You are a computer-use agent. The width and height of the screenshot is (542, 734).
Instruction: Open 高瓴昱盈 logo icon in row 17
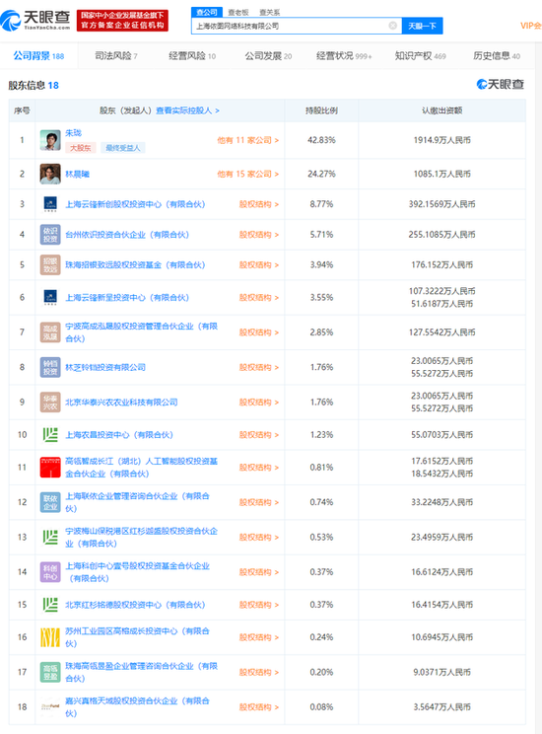pyautogui.click(x=50, y=672)
